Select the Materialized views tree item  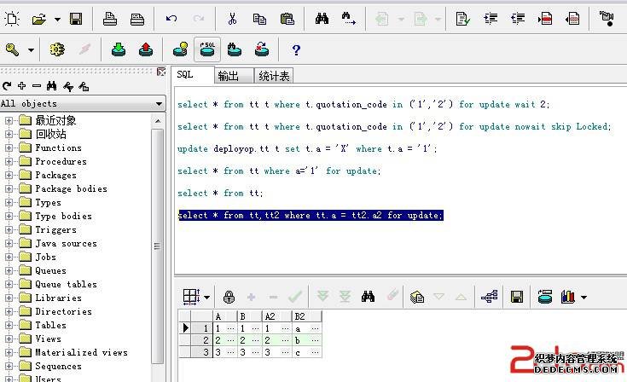81,352
